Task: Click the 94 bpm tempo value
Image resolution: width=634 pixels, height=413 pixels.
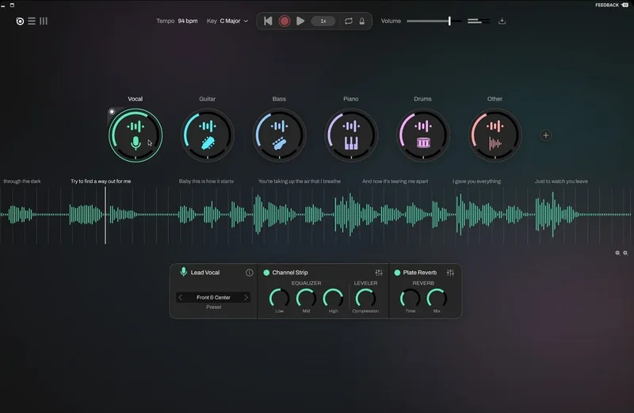Action: pyautogui.click(x=188, y=21)
